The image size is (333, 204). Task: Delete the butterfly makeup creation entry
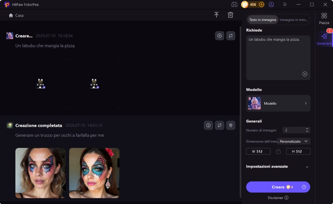pyautogui.click(x=231, y=125)
